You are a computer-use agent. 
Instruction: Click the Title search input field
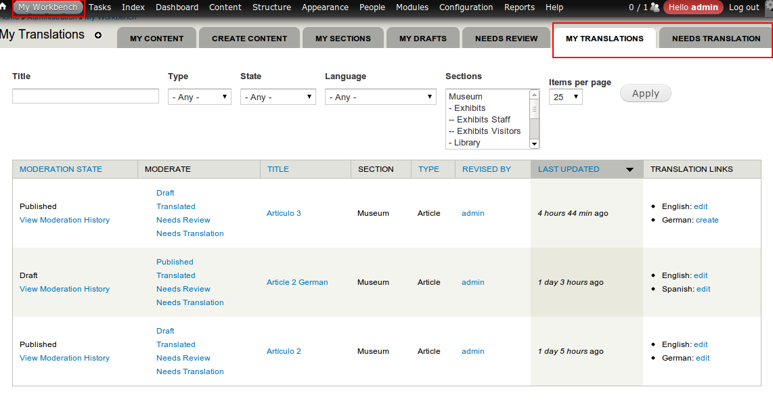pos(85,96)
